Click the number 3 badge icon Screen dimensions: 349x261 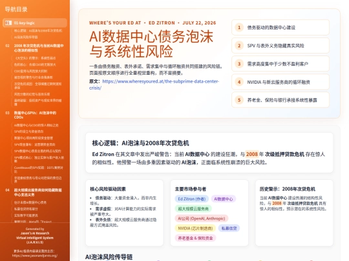tap(239, 64)
